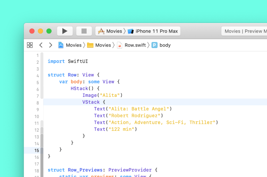Go forward to next file
This screenshot has width=267, height=177.
[50, 45]
